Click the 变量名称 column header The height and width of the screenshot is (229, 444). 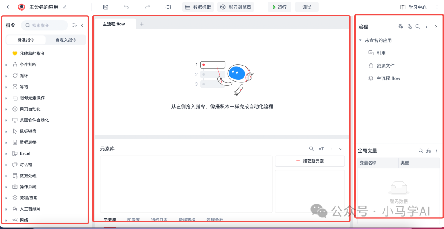tap(378, 163)
